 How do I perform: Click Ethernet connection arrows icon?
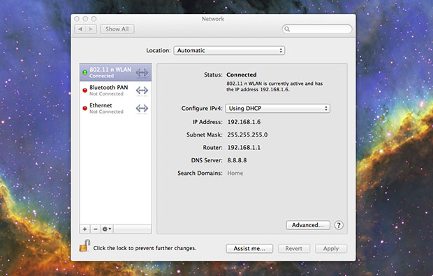tap(142, 108)
